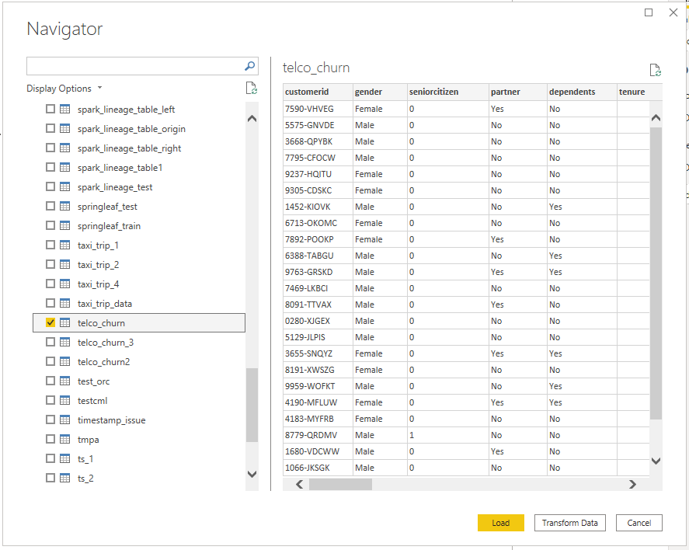Click the preview vertical scrollbar thumb

click(x=656, y=273)
